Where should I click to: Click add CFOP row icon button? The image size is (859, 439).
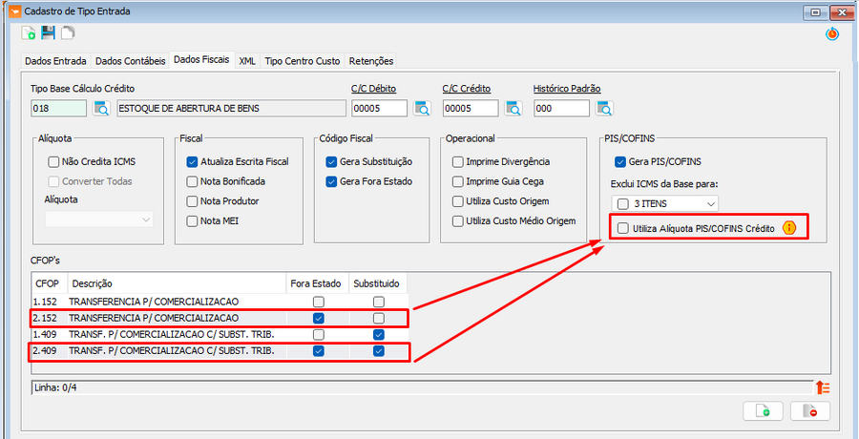pos(763,410)
